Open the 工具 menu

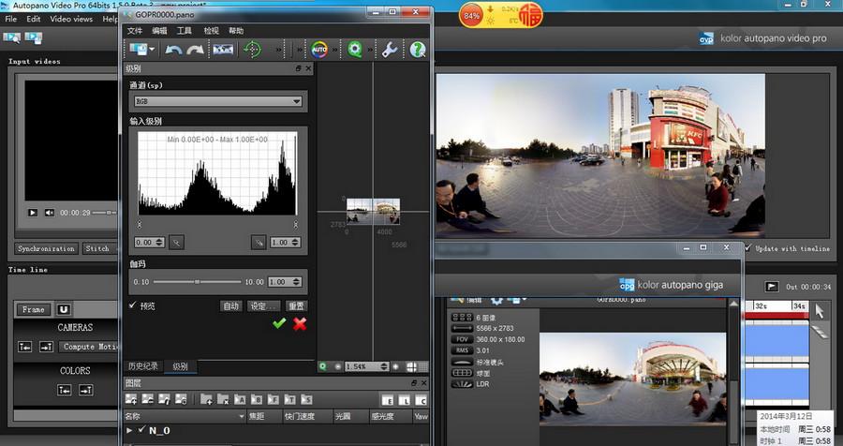[184, 31]
